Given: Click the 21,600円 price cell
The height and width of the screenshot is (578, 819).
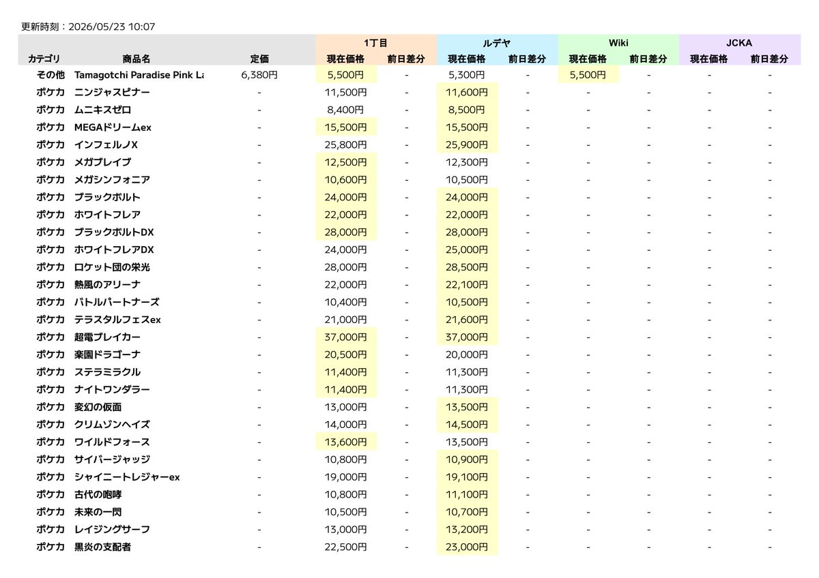Looking at the screenshot, I should (x=468, y=320).
